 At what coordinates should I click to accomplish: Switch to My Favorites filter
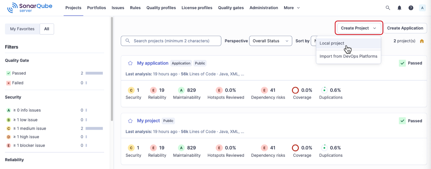pos(22,29)
